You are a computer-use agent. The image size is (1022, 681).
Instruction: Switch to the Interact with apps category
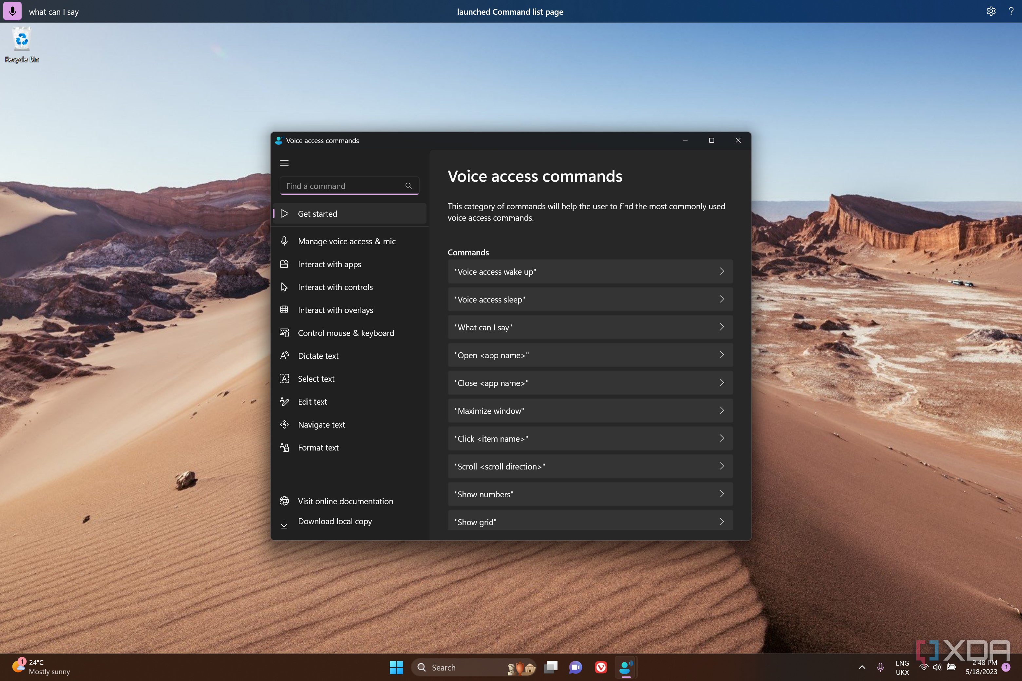330,264
